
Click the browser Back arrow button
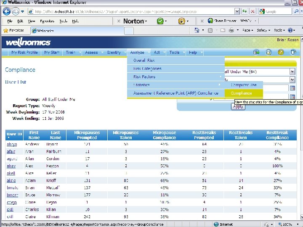point(7,12)
